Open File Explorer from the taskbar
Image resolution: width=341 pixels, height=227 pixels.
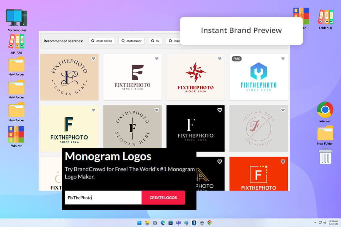(147, 223)
